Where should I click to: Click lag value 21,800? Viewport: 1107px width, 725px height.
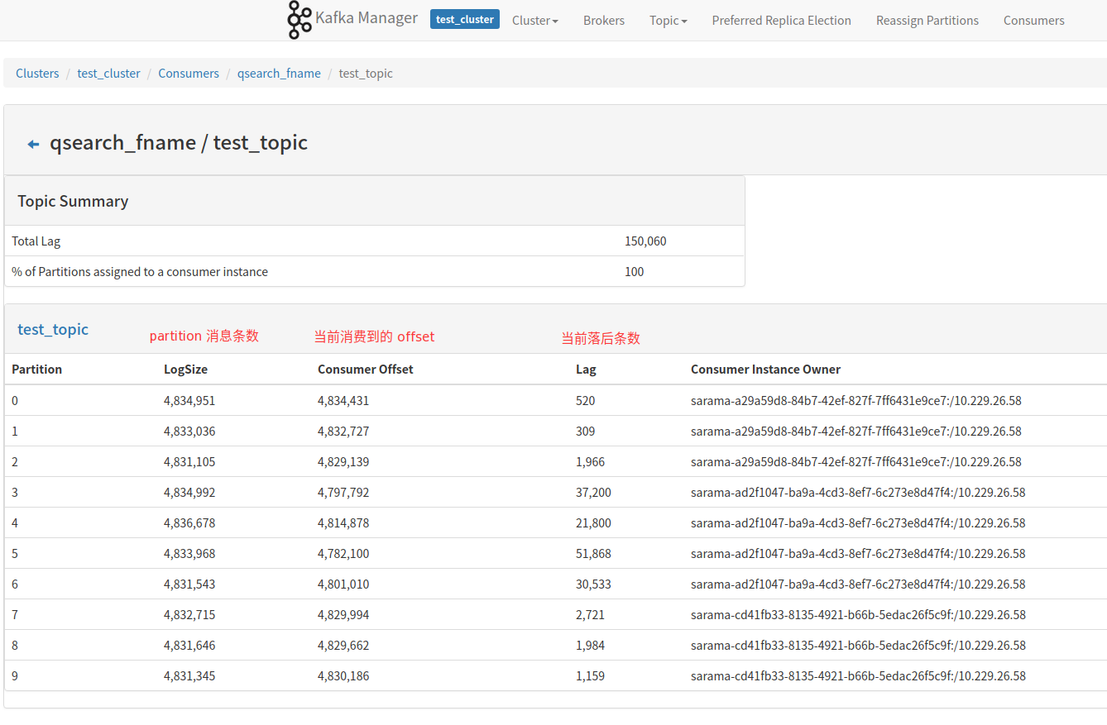(594, 523)
